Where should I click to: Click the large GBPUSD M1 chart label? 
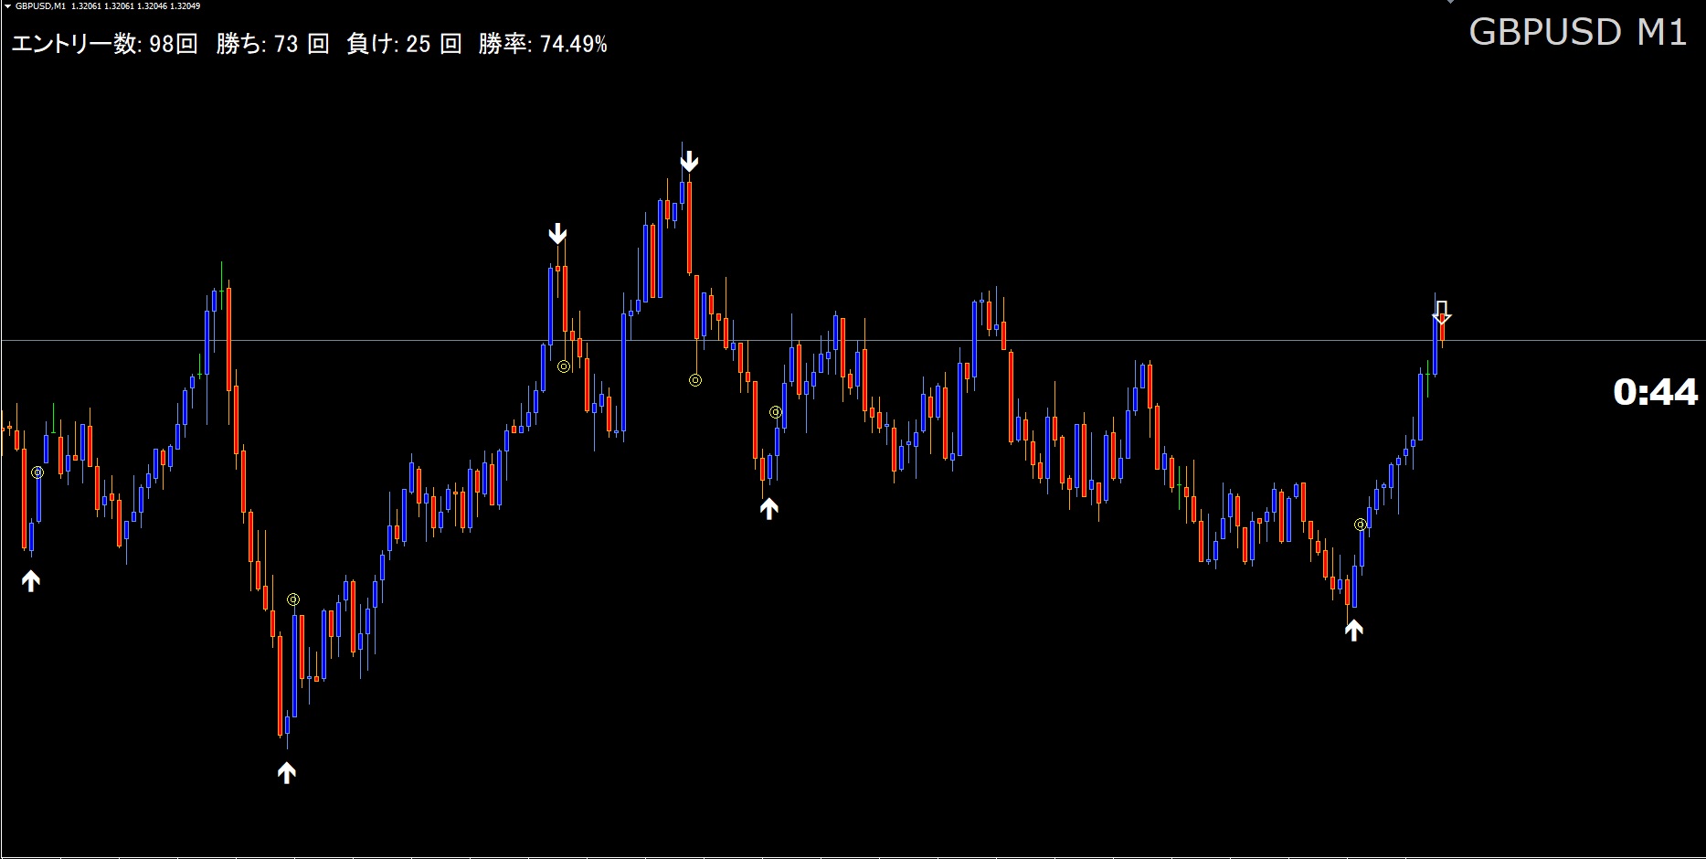tap(1577, 32)
